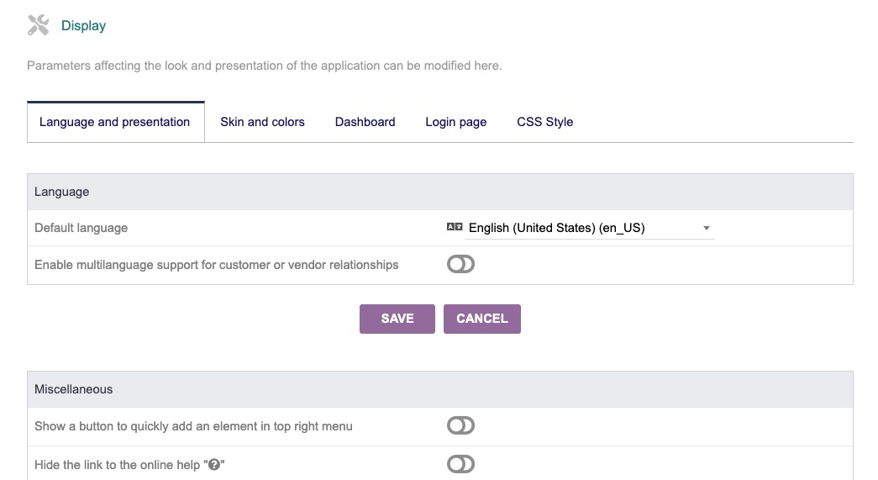Screen dimensions: 878x480
Task: Select the Language and presentation tab
Action: tap(115, 122)
